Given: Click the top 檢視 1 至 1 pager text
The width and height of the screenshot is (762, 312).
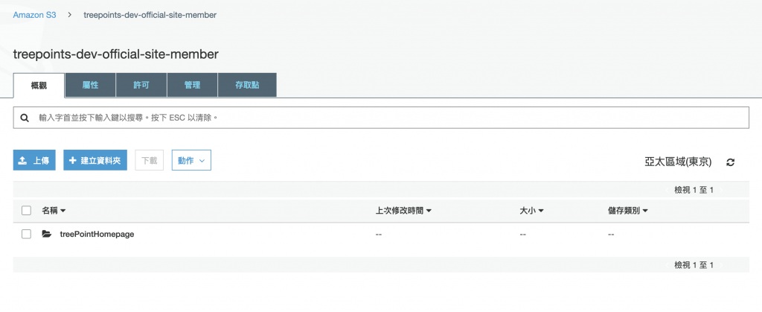Looking at the screenshot, I should [x=694, y=190].
